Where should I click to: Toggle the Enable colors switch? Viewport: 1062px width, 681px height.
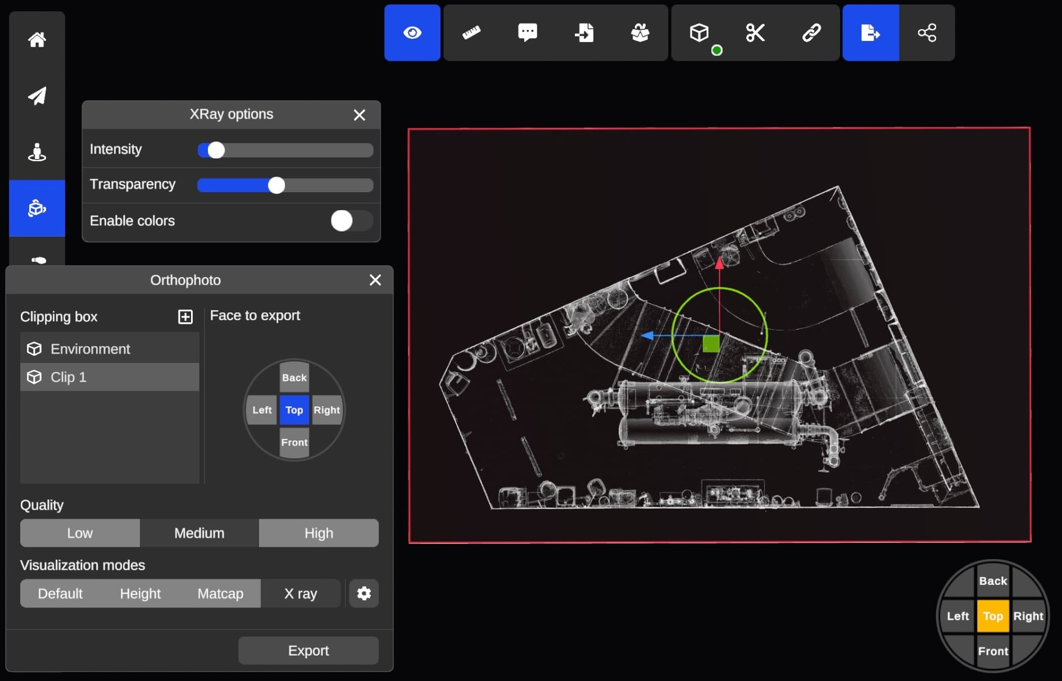tap(351, 221)
